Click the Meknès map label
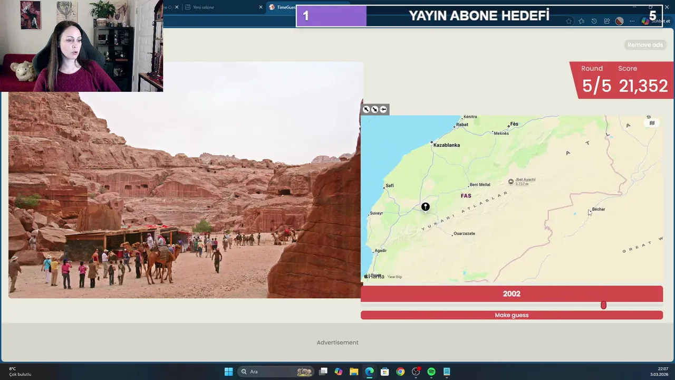Viewport: 675px width, 380px height. [501, 134]
